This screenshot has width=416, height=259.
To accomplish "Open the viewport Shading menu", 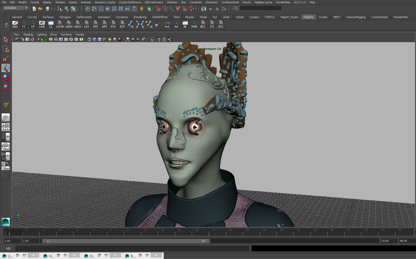I will [x=28, y=34].
